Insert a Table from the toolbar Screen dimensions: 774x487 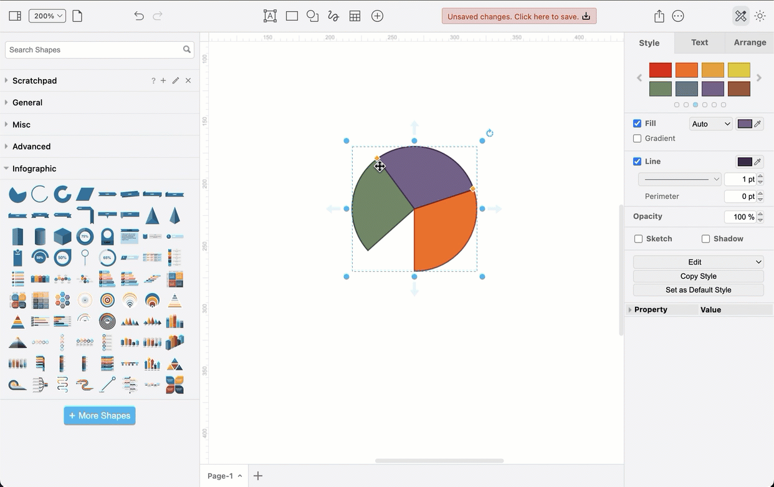tap(355, 16)
